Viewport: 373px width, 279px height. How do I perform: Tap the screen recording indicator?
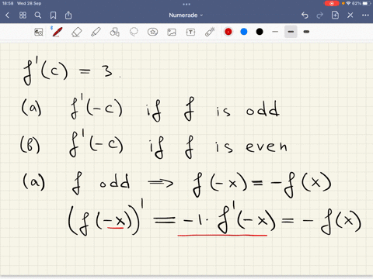(332, 3)
